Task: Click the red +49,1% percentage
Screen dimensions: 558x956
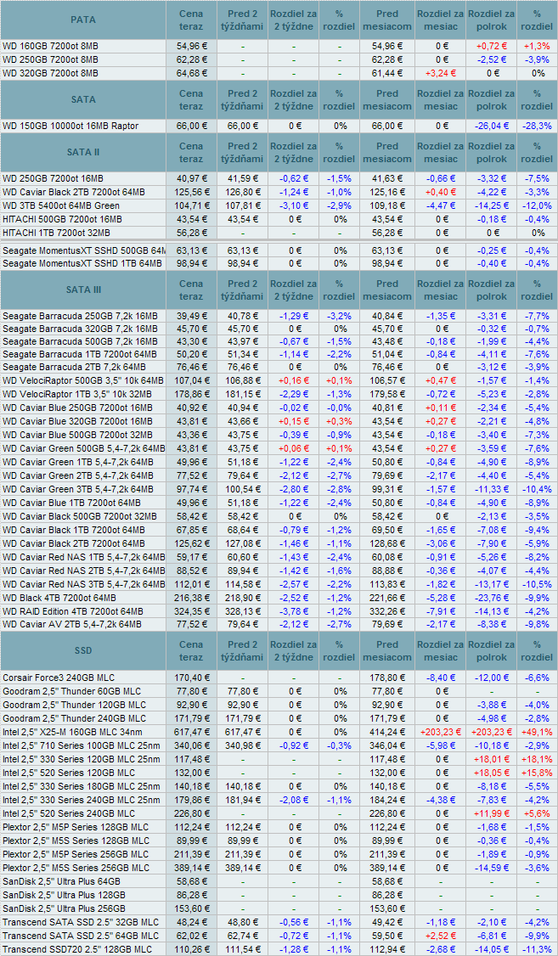Action: (x=538, y=732)
